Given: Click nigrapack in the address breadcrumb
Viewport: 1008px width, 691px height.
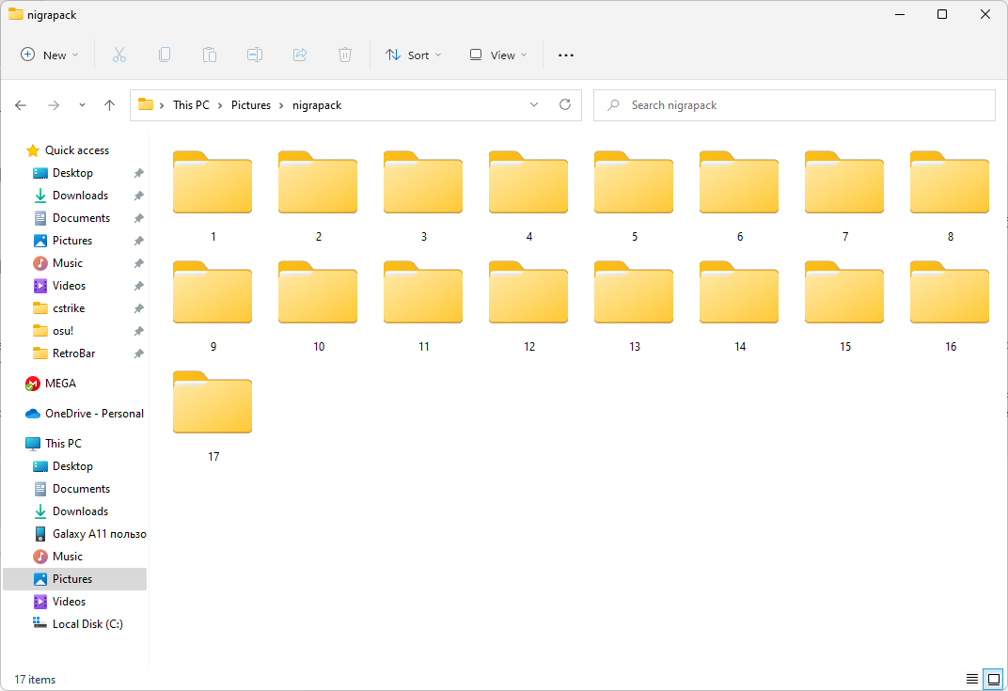Looking at the screenshot, I should coord(317,105).
